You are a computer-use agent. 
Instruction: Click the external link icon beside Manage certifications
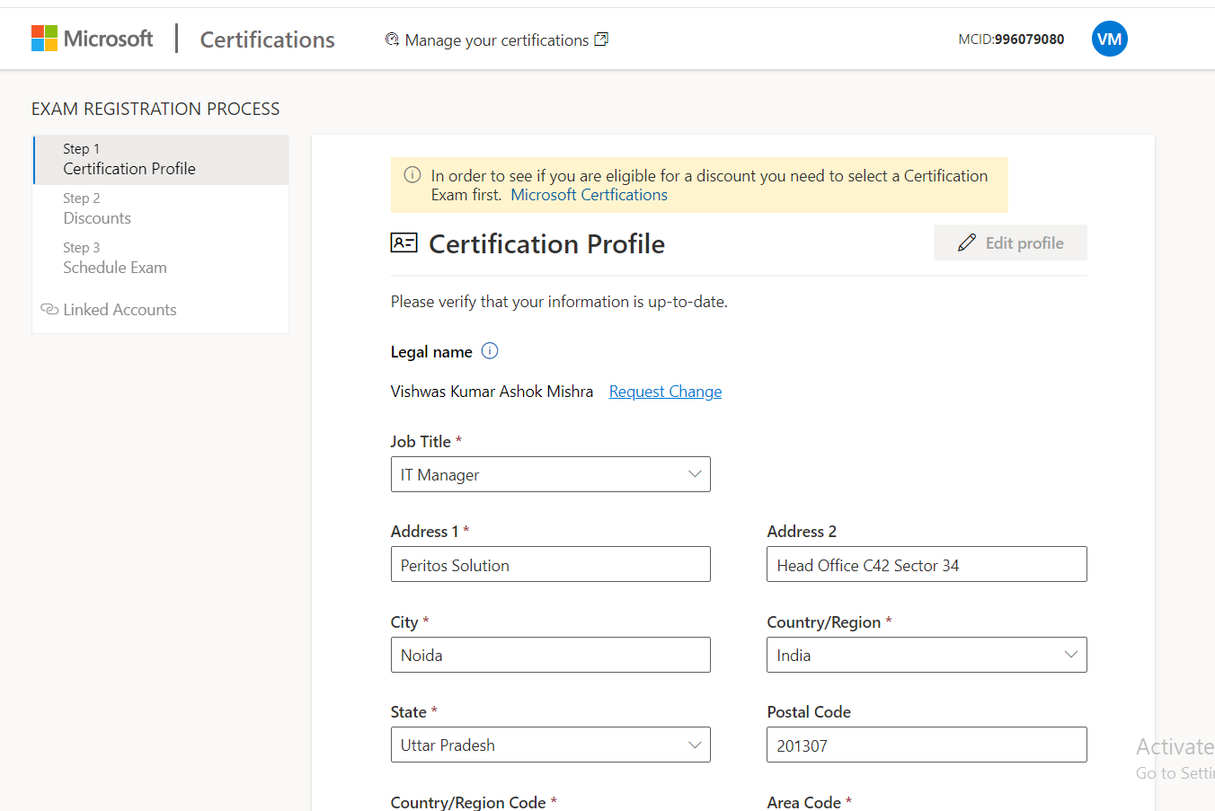coord(602,39)
